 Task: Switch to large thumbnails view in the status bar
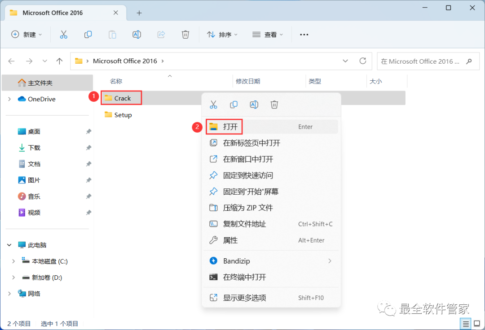click(477, 324)
